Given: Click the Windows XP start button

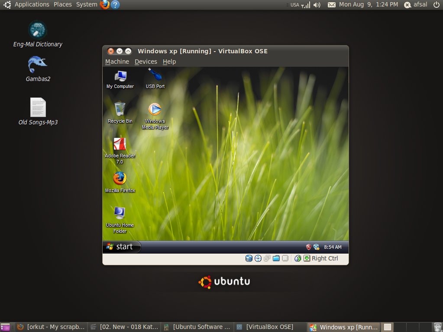Looking at the screenshot, I should (x=122, y=247).
